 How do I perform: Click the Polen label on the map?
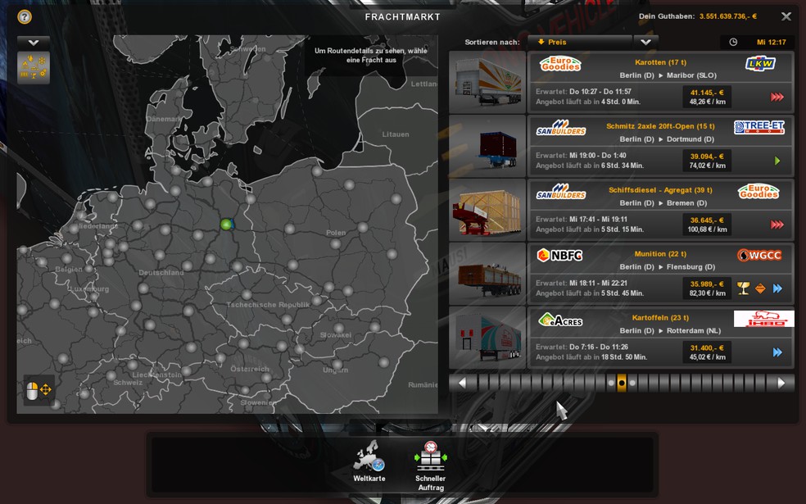click(x=336, y=233)
